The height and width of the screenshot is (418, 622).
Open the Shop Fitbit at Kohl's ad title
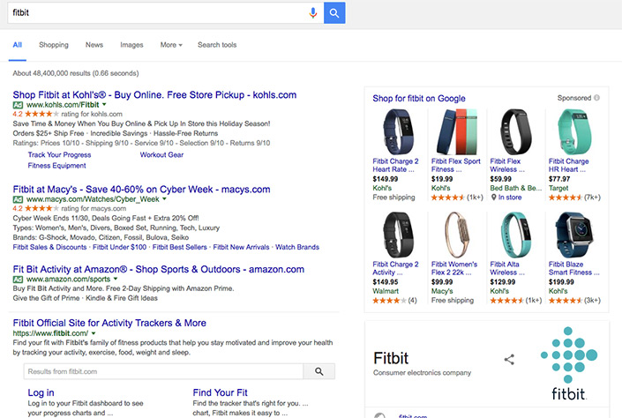[x=154, y=94]
